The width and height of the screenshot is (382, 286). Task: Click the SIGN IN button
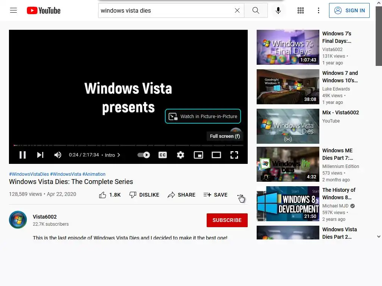click(349, 10)
